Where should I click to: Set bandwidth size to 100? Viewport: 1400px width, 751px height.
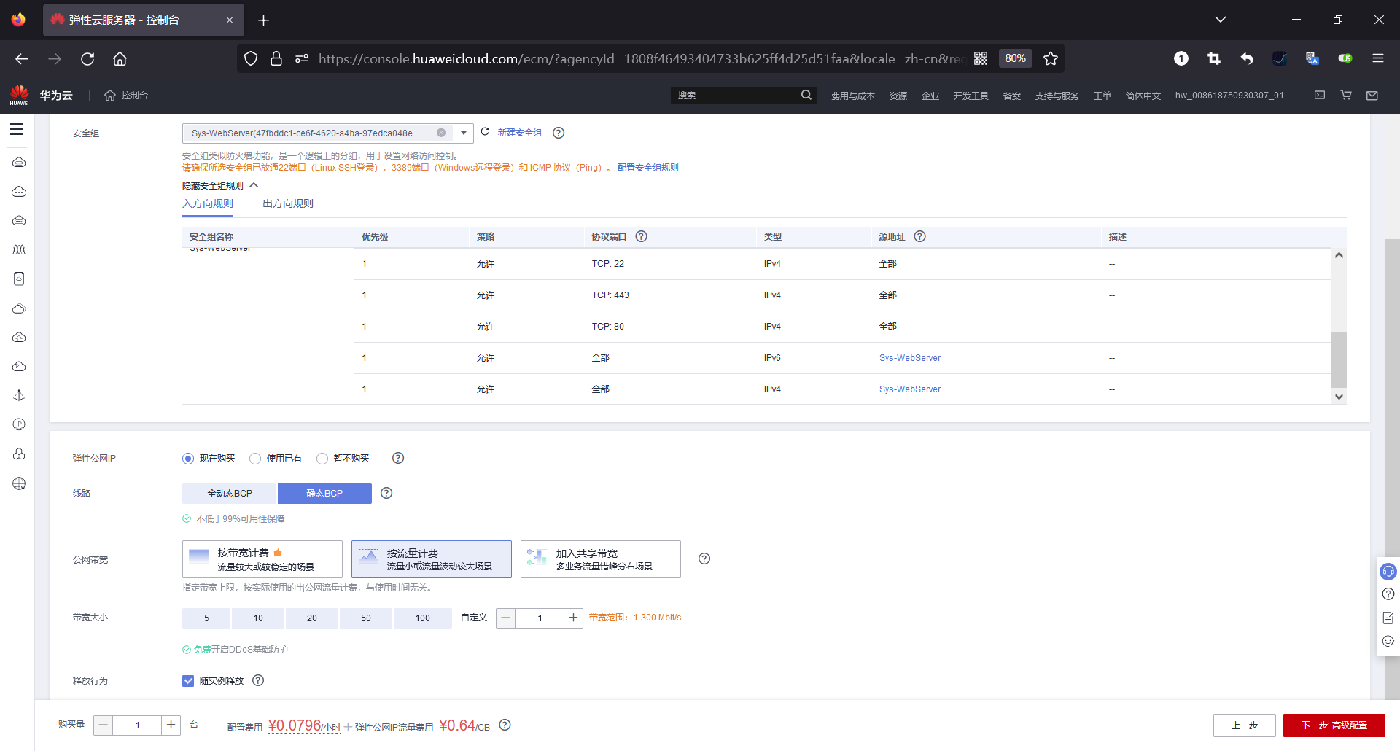click(x=423, y=618)
